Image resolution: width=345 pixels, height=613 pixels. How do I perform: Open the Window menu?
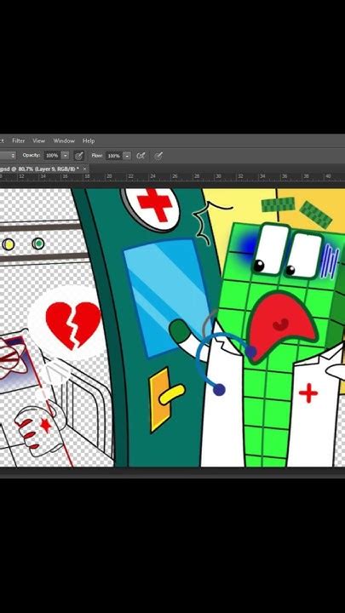click(64, 140)
